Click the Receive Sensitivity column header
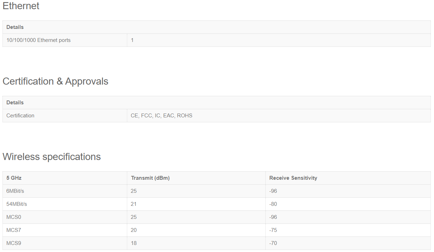The height and width of the screenshot is (252, 434). pyautogui.click(x=293, y=178)
